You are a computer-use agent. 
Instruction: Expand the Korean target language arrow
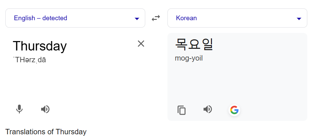tap(299, 19)
